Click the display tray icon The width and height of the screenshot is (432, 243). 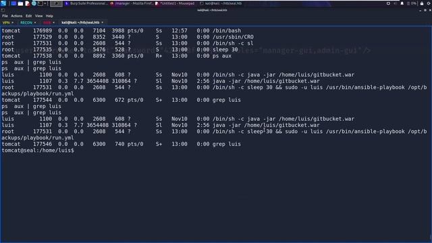coord(388,3)
